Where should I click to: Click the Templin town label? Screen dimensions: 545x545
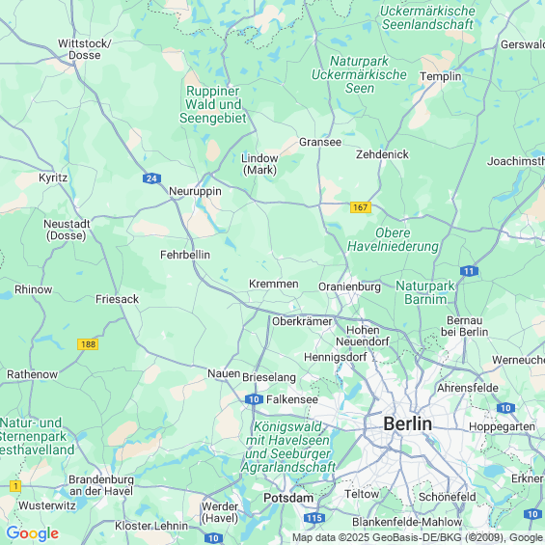pos(441,76)
